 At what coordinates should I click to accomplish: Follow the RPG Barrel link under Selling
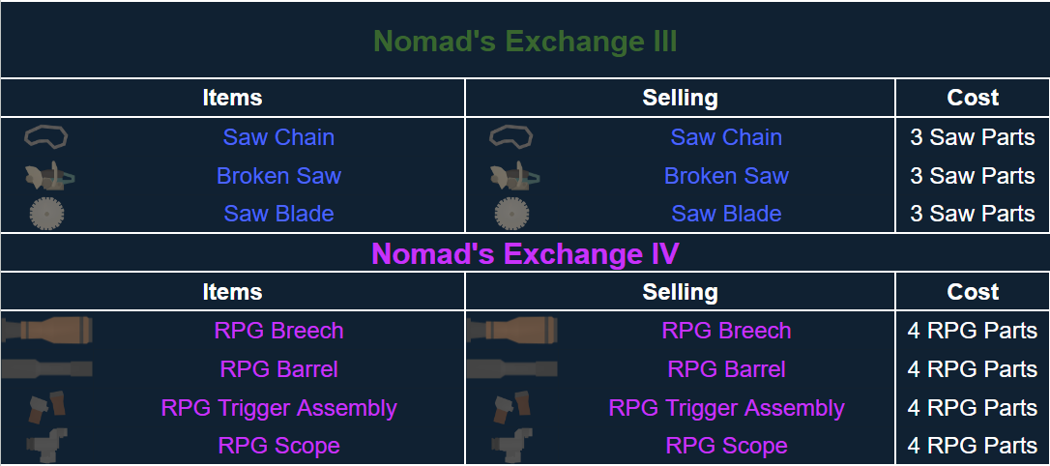point(726,369)
